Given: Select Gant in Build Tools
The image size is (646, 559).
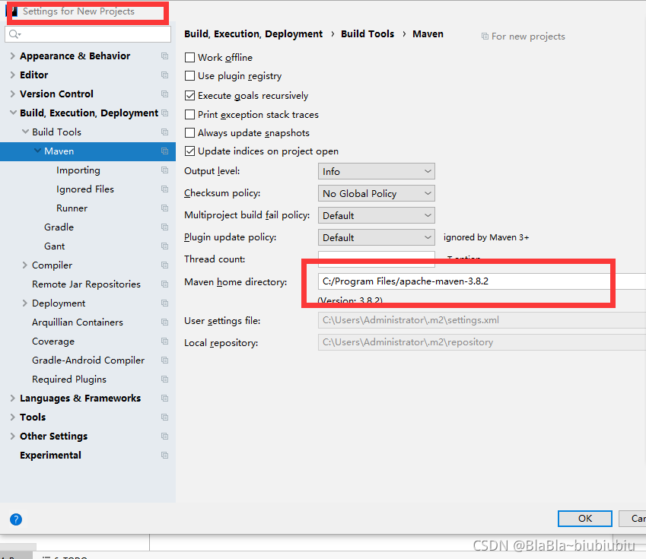Looking at the screenshot, I should (x=54, y=246).
